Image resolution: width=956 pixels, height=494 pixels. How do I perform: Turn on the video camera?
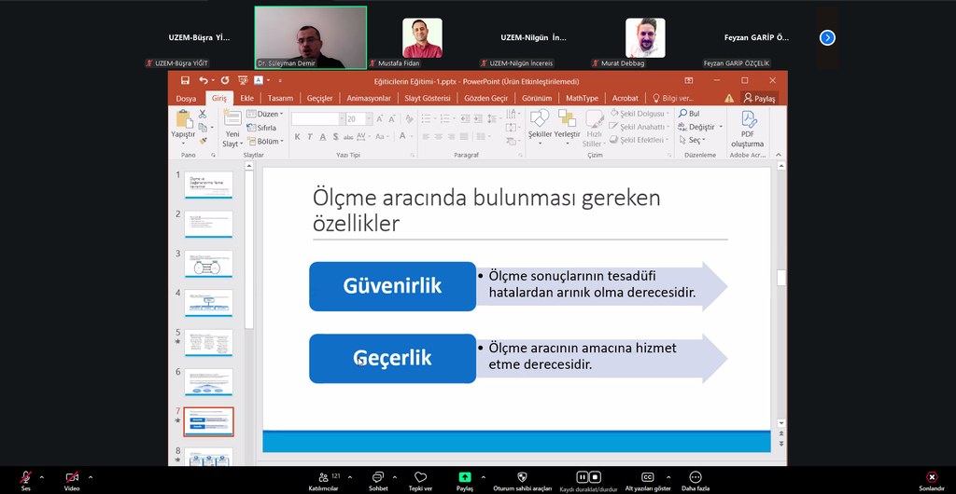coord(71,477)
